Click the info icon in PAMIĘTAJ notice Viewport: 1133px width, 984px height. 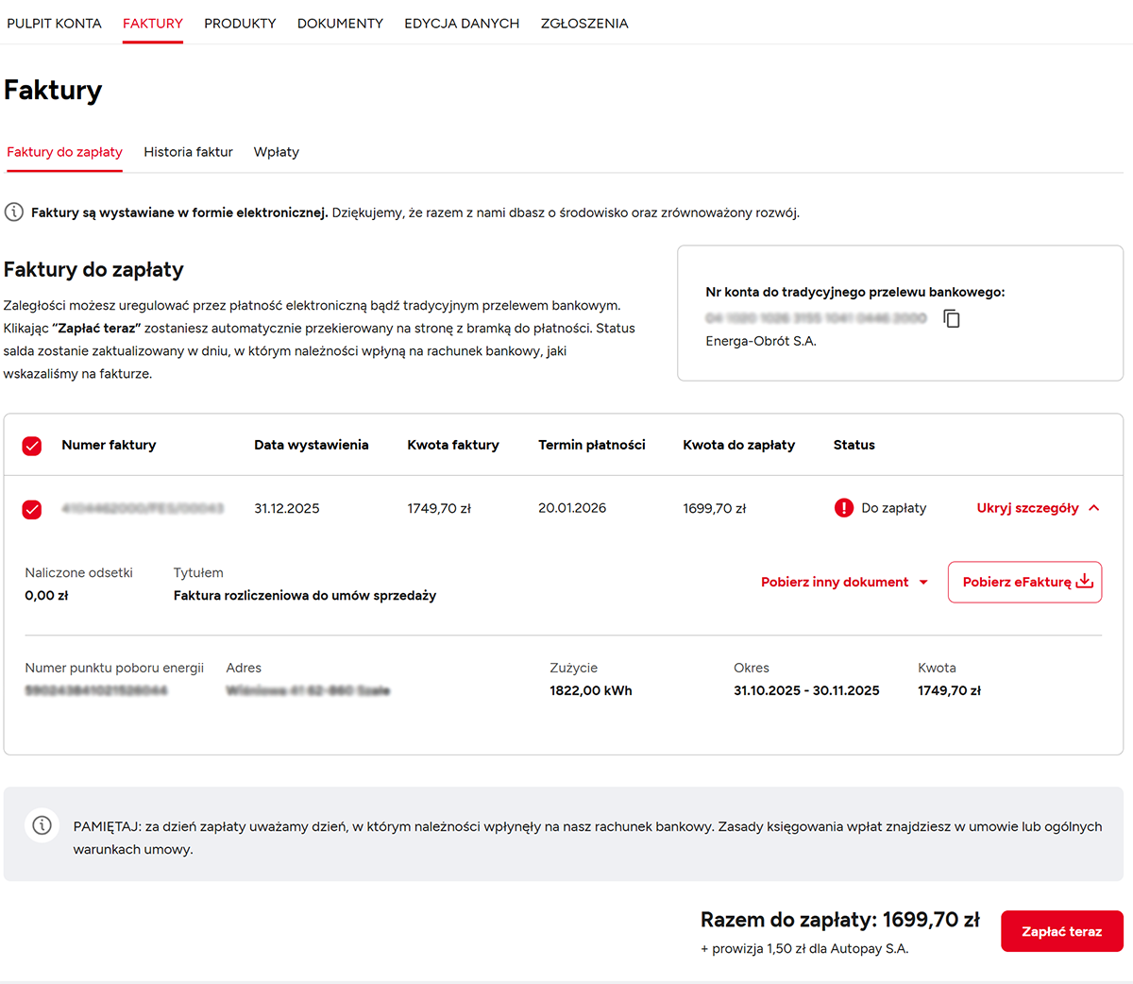pos(42,825)
